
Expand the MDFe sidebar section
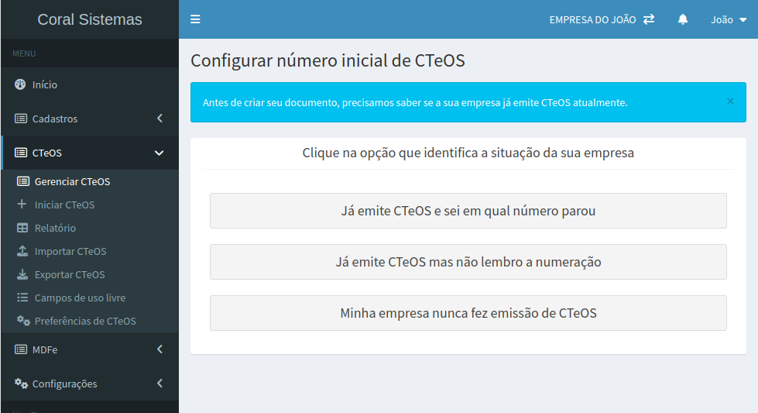(x=89, y=349)
